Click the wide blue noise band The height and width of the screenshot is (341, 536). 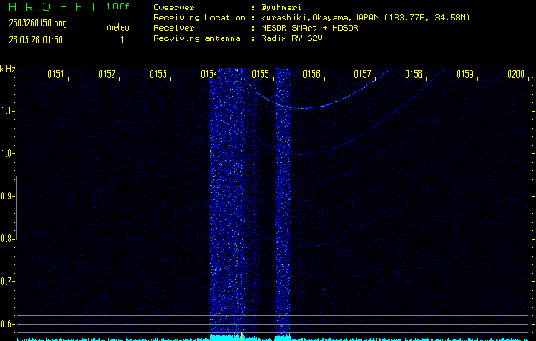pos(227,205)
